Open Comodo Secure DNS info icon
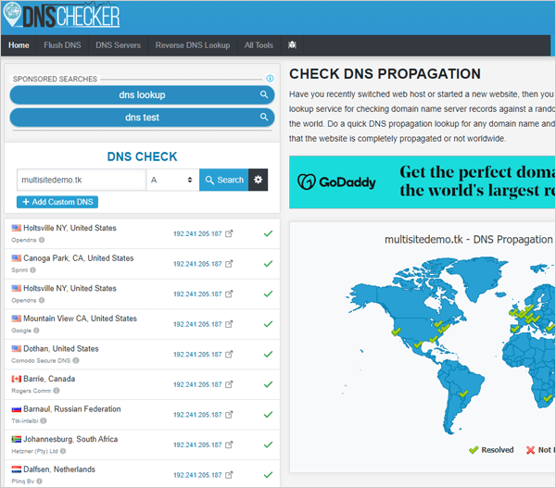This screenshot has width=556, height=488. click(x=76, y=360)
